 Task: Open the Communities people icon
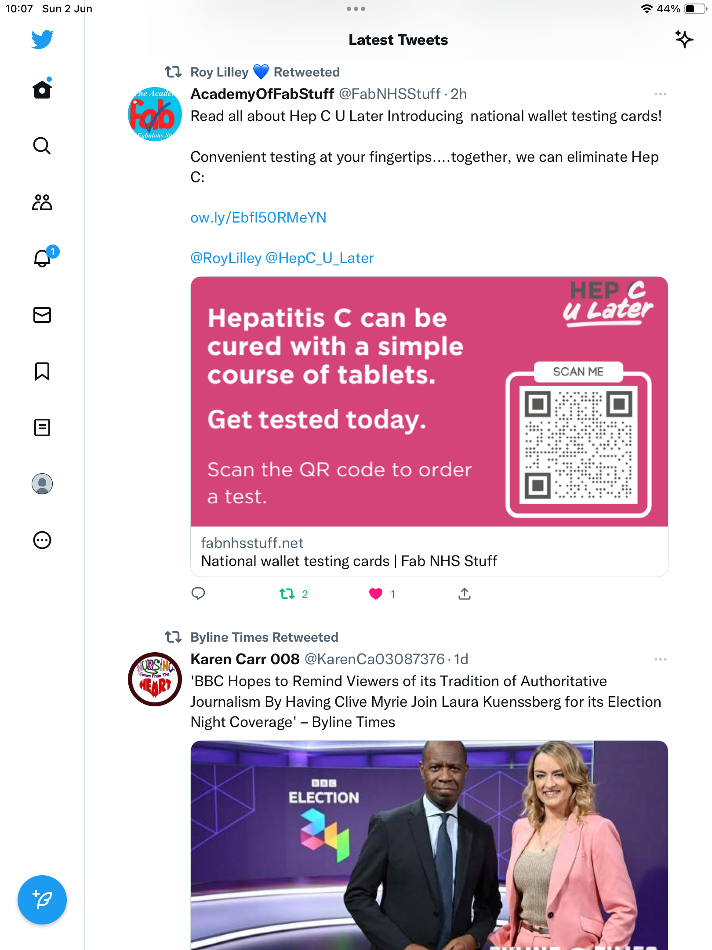[x=42, y=202]
